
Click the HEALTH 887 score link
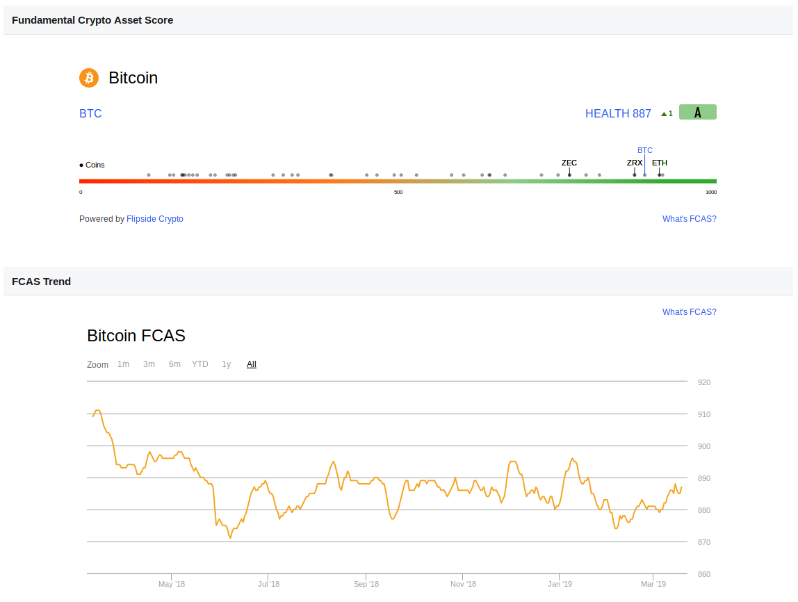coord(618,113)
